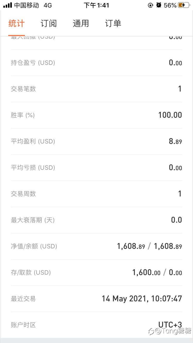Go to the 订单 tab

(113, 24)
